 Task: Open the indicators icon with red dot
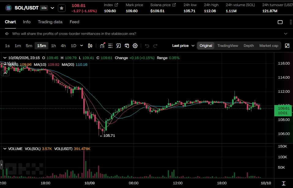pyautogui.click(x=102, y=45)
